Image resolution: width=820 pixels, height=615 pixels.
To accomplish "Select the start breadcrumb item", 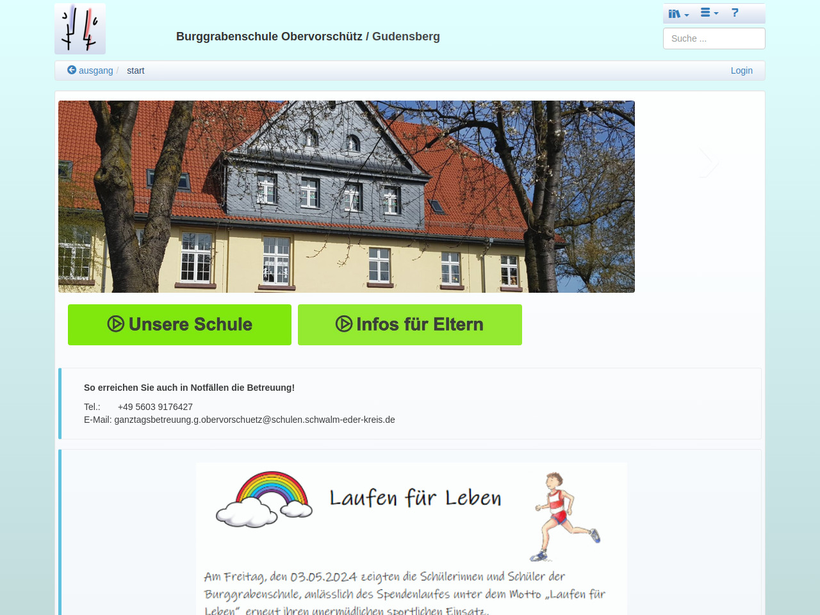I will [136, 70].
